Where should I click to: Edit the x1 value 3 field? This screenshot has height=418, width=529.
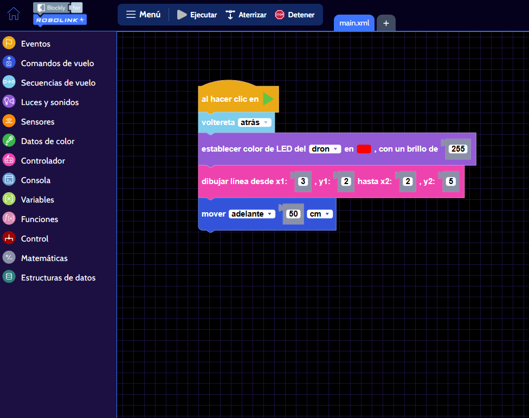[x=303, y=181]
